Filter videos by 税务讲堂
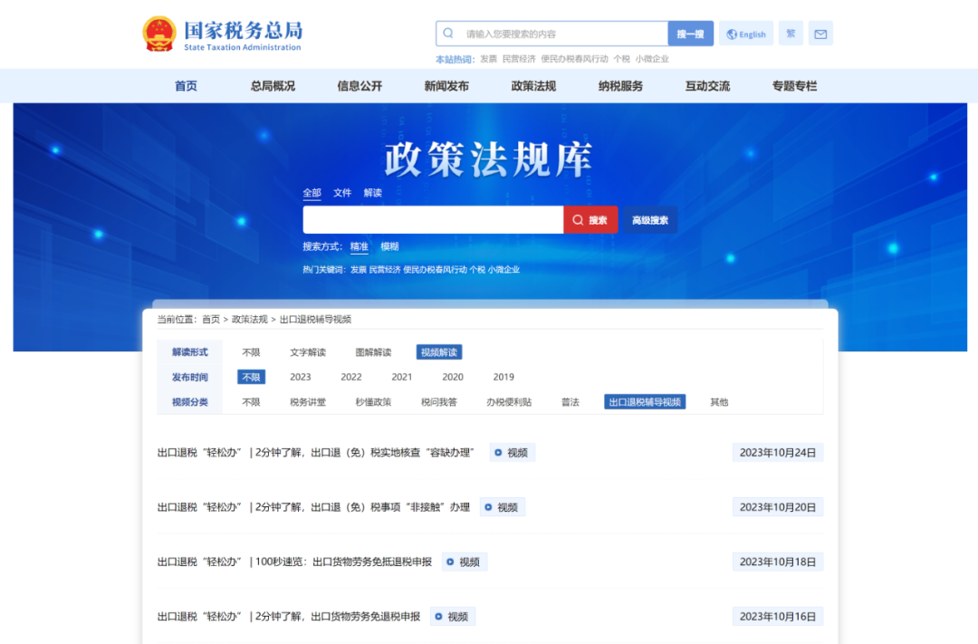This screenshot has height=644, width=978. tap(308, 402)
